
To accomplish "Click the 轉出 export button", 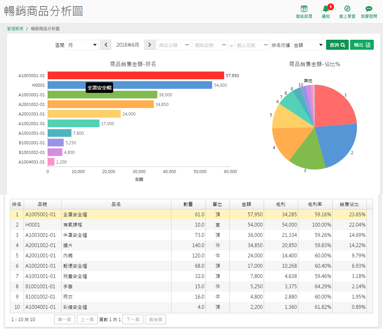I will click(362, 45).
